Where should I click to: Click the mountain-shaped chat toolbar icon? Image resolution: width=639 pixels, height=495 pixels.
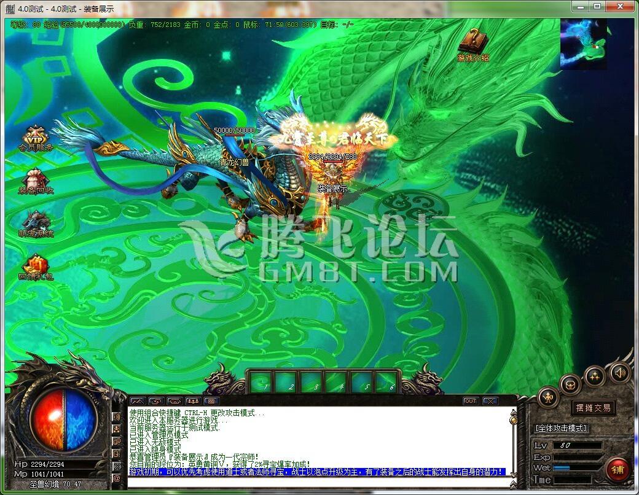(138, 401)
